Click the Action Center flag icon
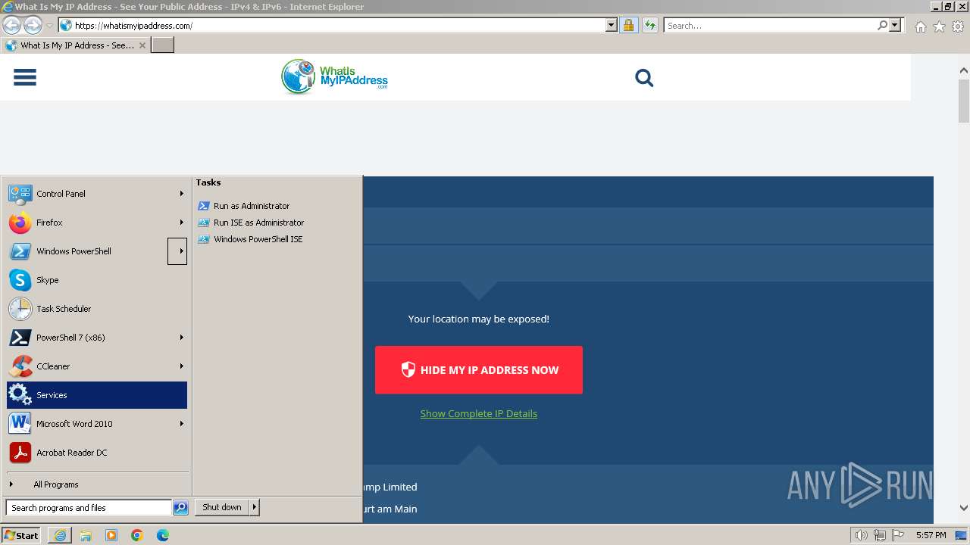The width and height of the screenshot is (970, 545). point(898,535)
